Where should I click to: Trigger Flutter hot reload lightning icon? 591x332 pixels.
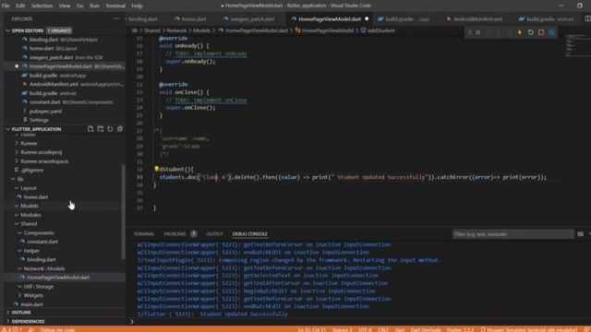pyautogui.click(x=520, y=32)
